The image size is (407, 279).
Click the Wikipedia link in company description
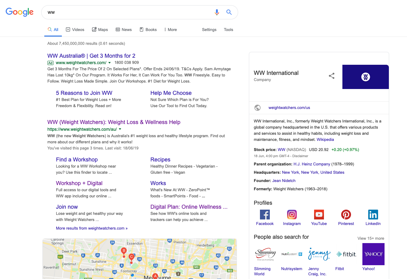pos(325,140)
